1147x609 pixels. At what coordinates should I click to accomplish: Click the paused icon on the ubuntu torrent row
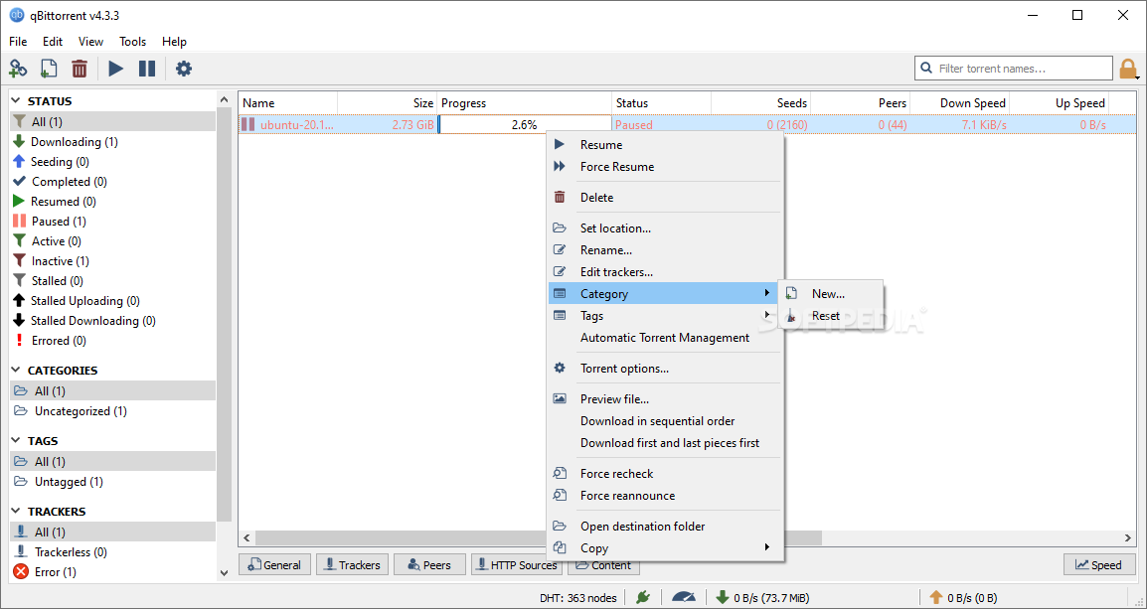(x=248, y=125)
